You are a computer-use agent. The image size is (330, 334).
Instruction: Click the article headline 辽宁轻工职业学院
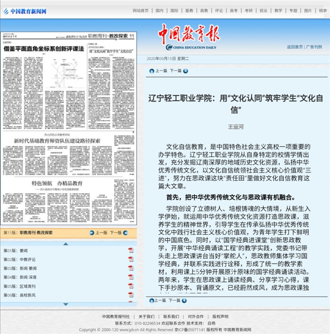pos(236,104)
